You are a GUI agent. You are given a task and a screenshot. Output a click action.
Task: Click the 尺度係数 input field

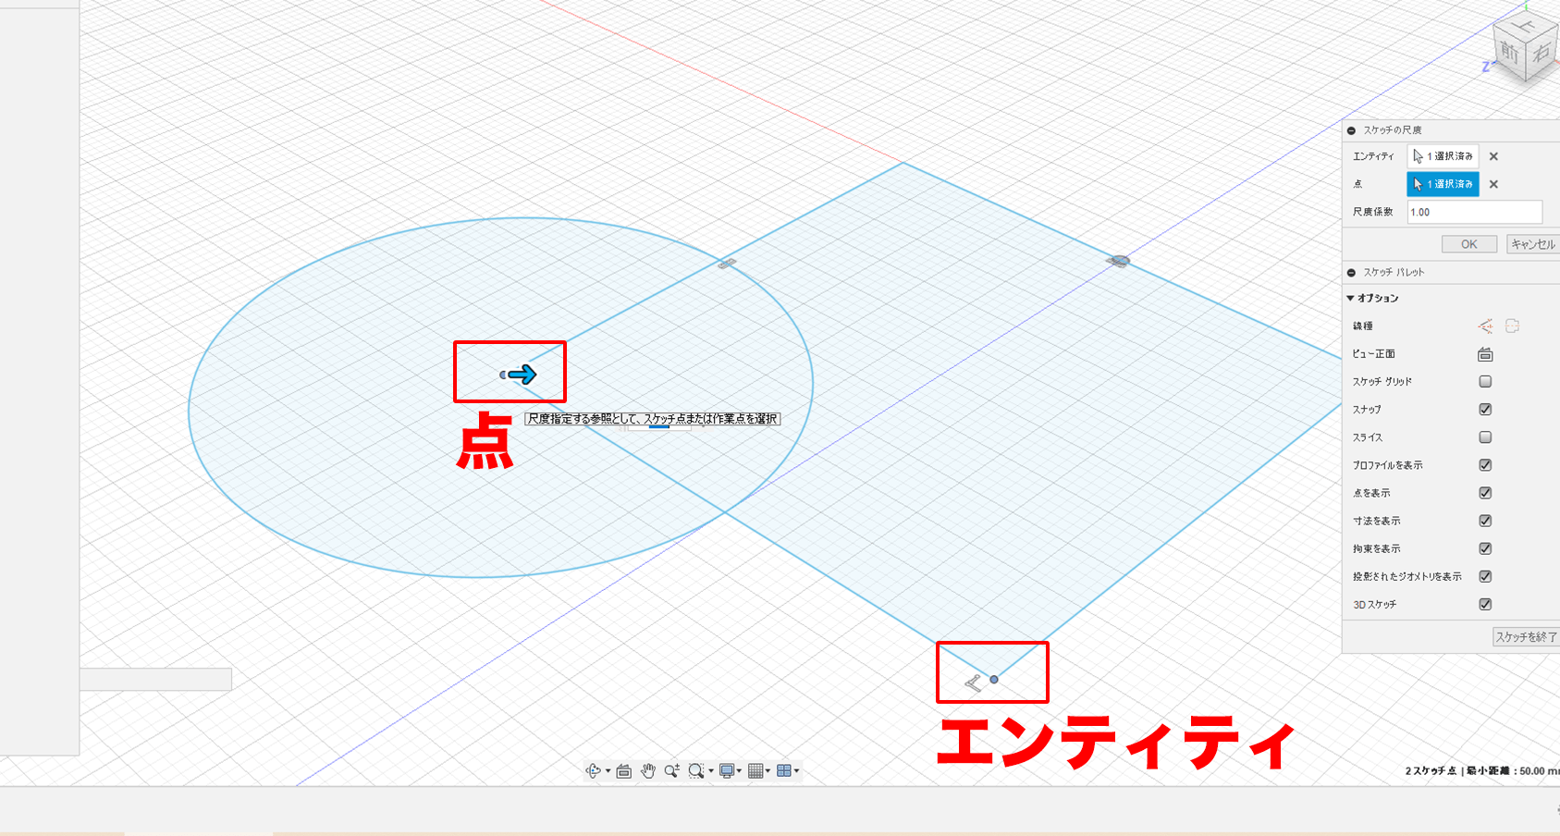[x=1475, y=212]
